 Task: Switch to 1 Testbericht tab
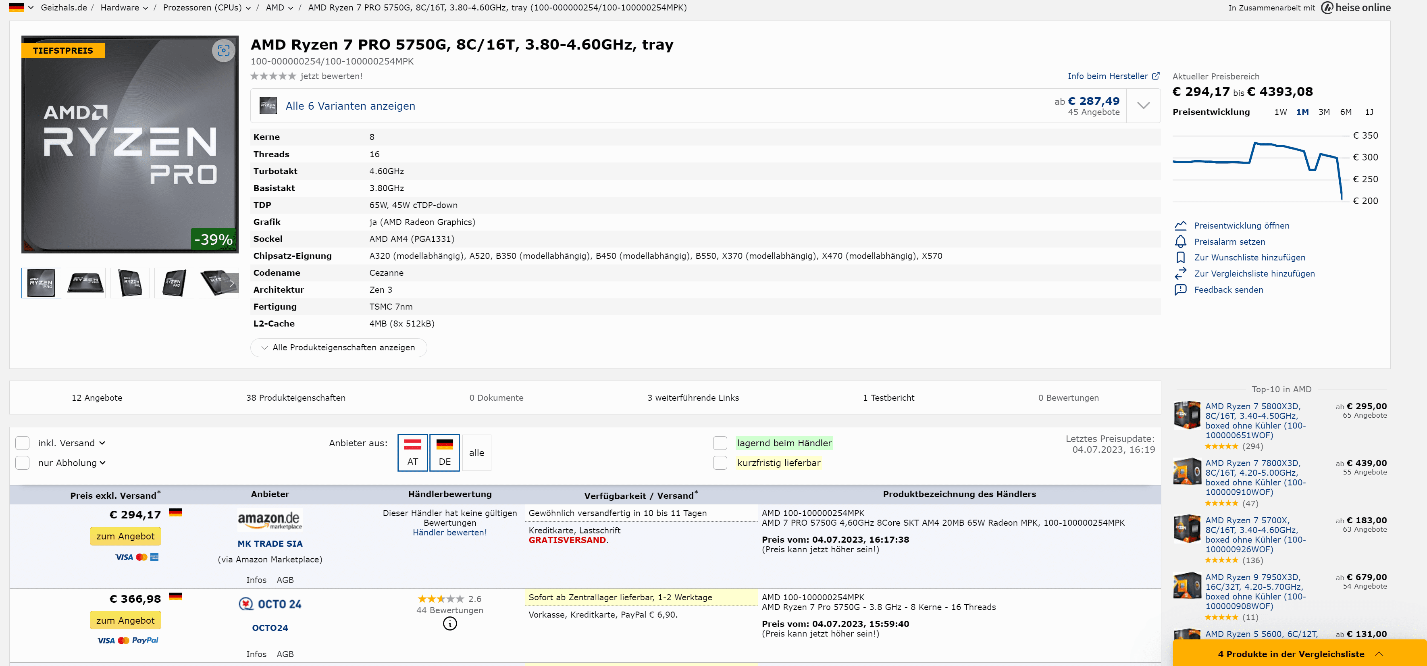(x=888, y=398)
